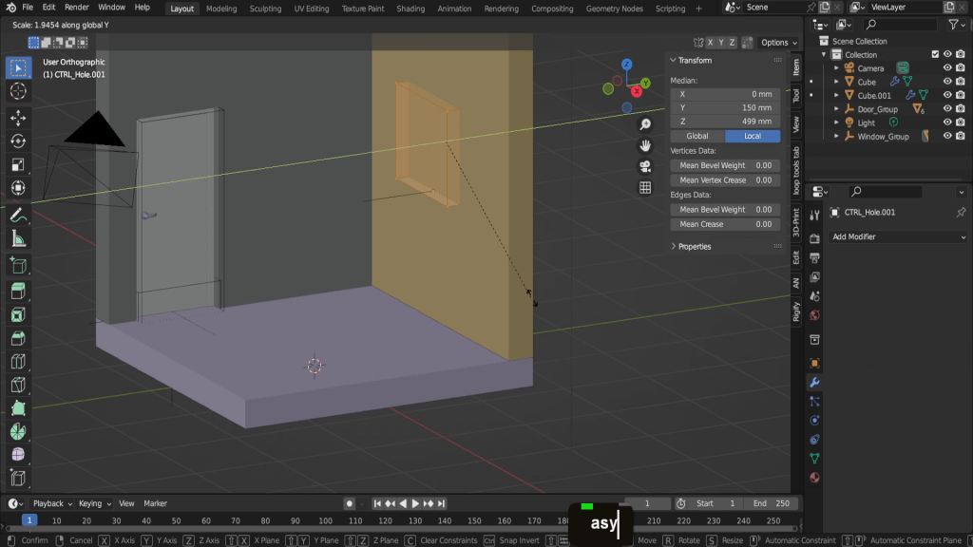973x547 pixels.
Task: Hide Window_Group using its eye icon
Action: [946, 136]
